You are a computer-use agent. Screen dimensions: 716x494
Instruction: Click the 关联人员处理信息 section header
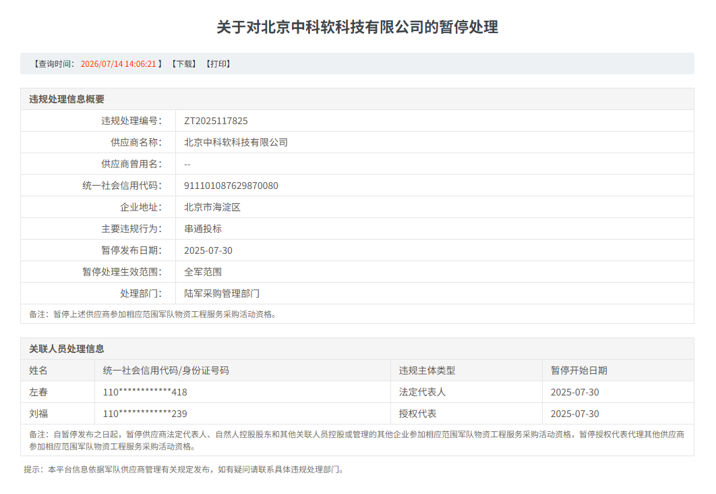pyautogui.click(x=67, y=349)
